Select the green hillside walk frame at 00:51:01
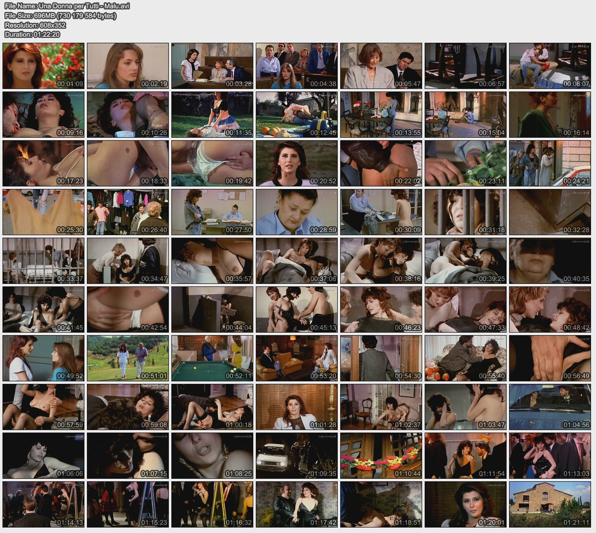This screenshot has height=533, width=596. click(x=128, y=358)
